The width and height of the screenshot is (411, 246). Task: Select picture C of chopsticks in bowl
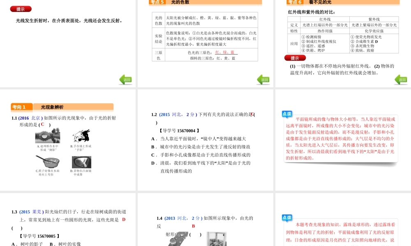(x=47, y=162)
